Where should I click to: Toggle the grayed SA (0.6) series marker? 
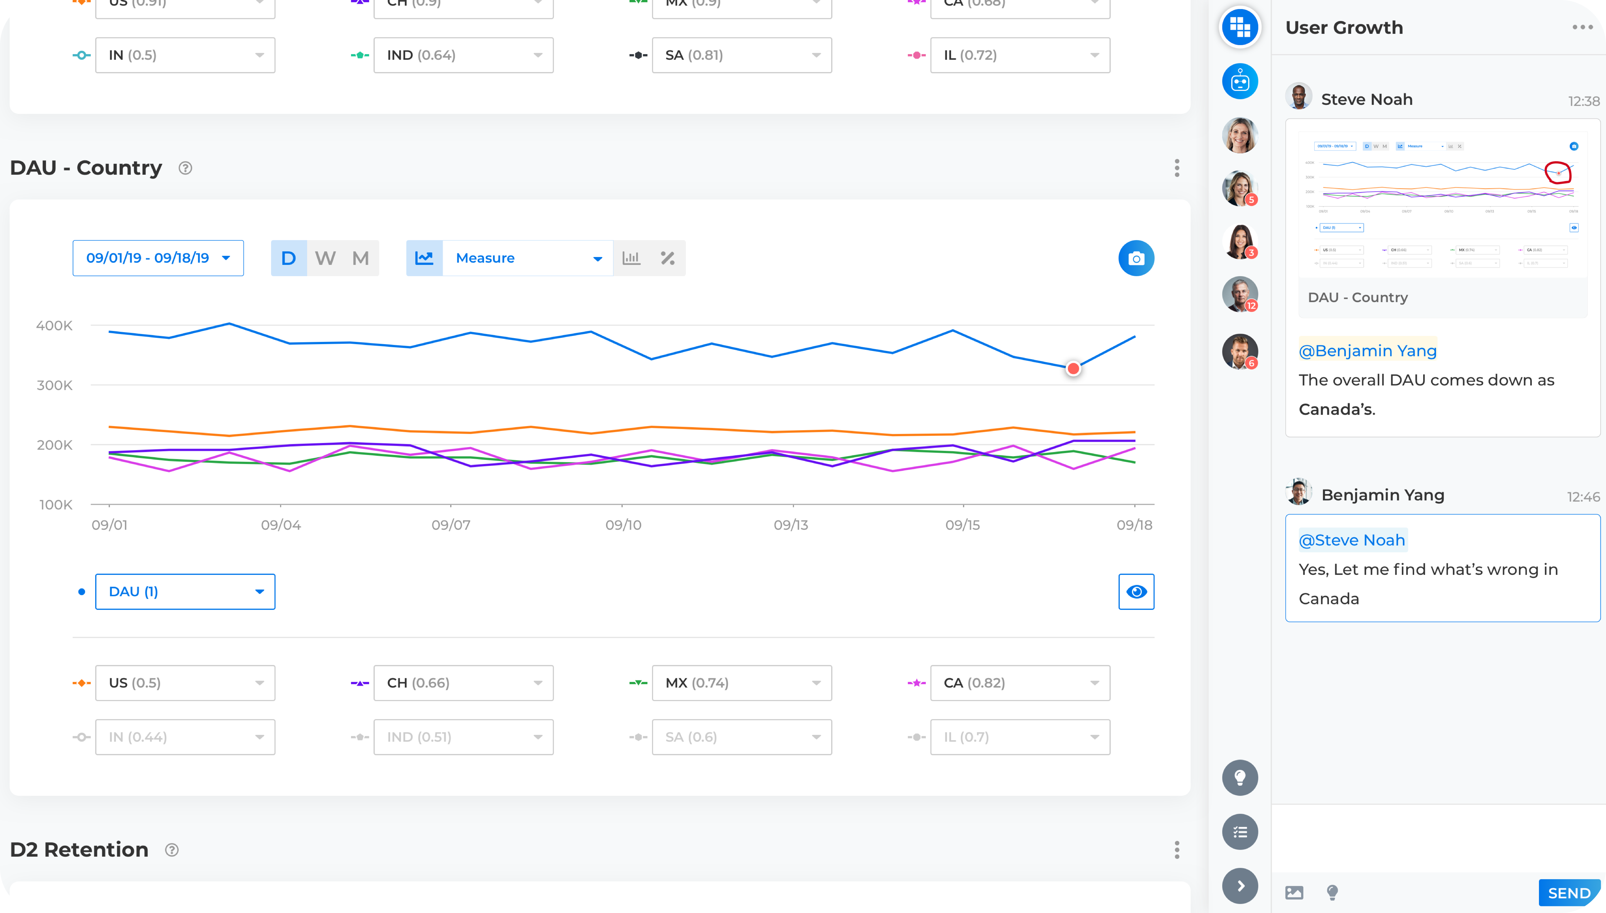click(x=638, y=737)
